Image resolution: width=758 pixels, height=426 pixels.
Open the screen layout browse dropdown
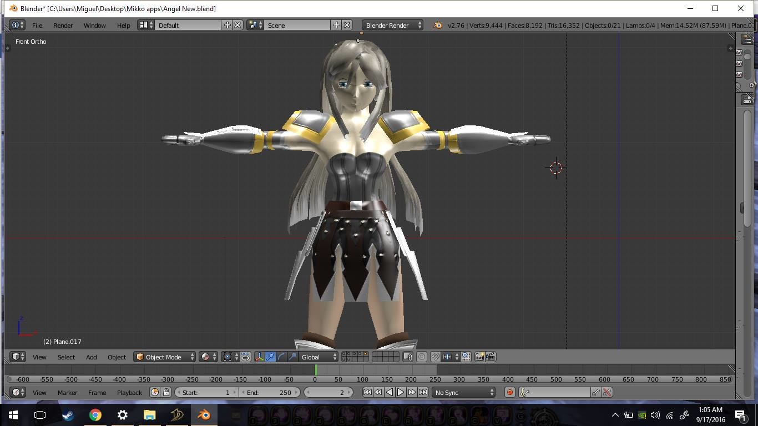point(146,26)
